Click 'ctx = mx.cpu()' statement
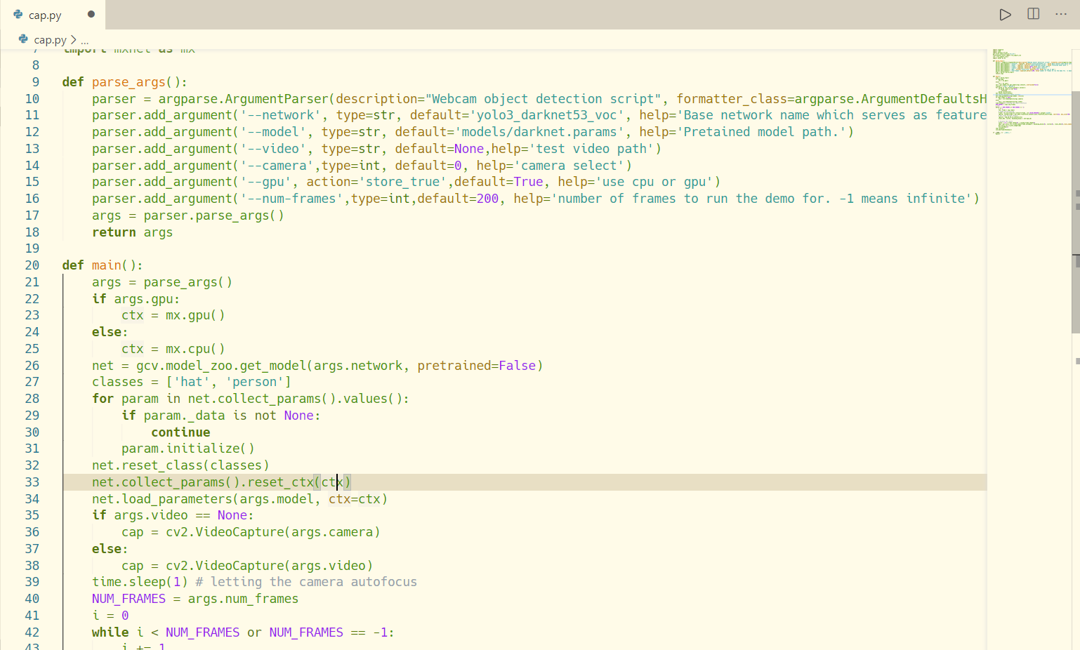Screen dimensions: 1080x650 click(x=173, y=349)
